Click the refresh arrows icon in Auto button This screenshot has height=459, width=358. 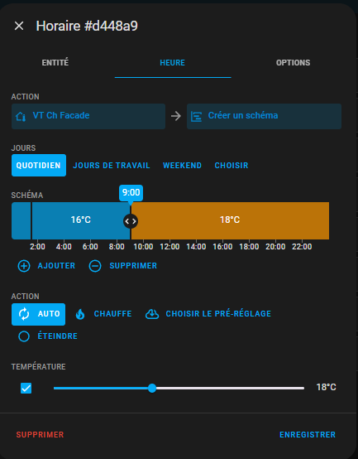tap(24, 314)
